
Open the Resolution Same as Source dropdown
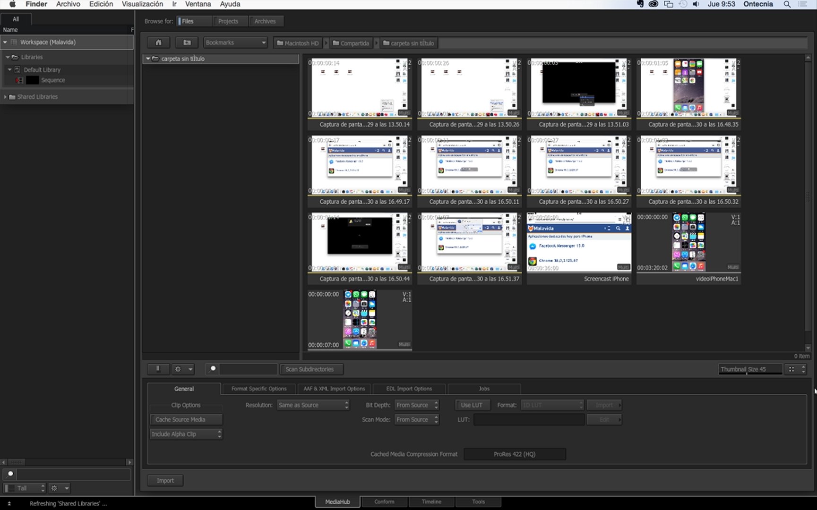coord(313,405)
